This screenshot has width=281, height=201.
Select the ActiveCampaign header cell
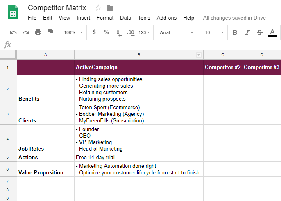(x=139, y=68)
